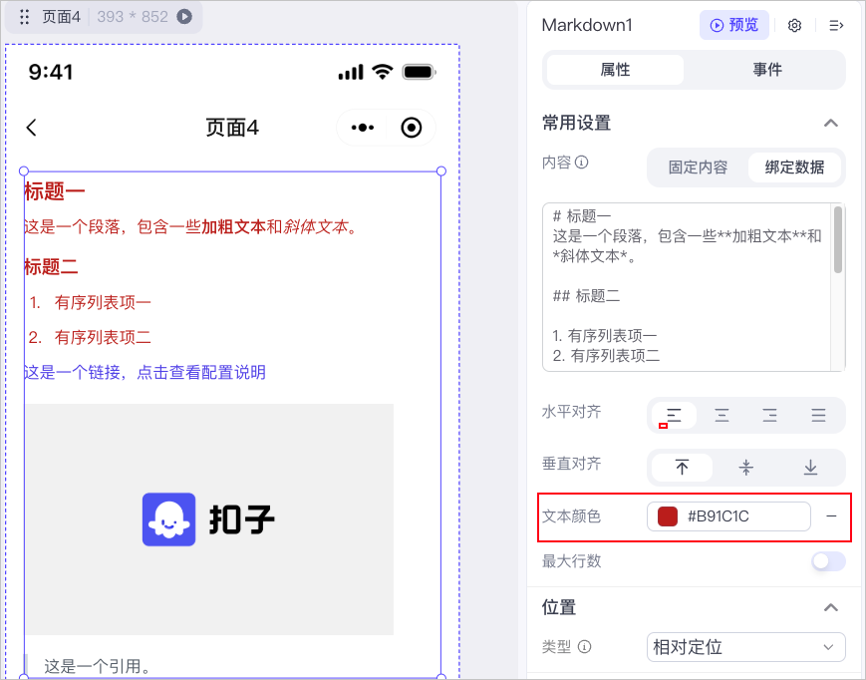This screenshot has width=866, height=680.
Task: Click the 预览 preview button
Action: [x=734, y=25]
